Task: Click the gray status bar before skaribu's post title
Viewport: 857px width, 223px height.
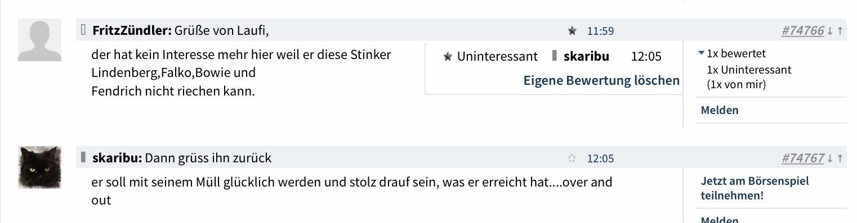Action: 83,158
